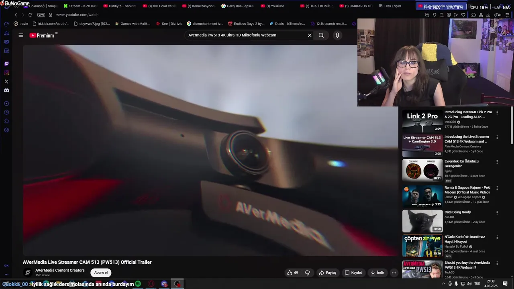Open browser downloads arrow icon in toolbar
The width and height of the screenshot is (514, 289).
tap(488, 15)
